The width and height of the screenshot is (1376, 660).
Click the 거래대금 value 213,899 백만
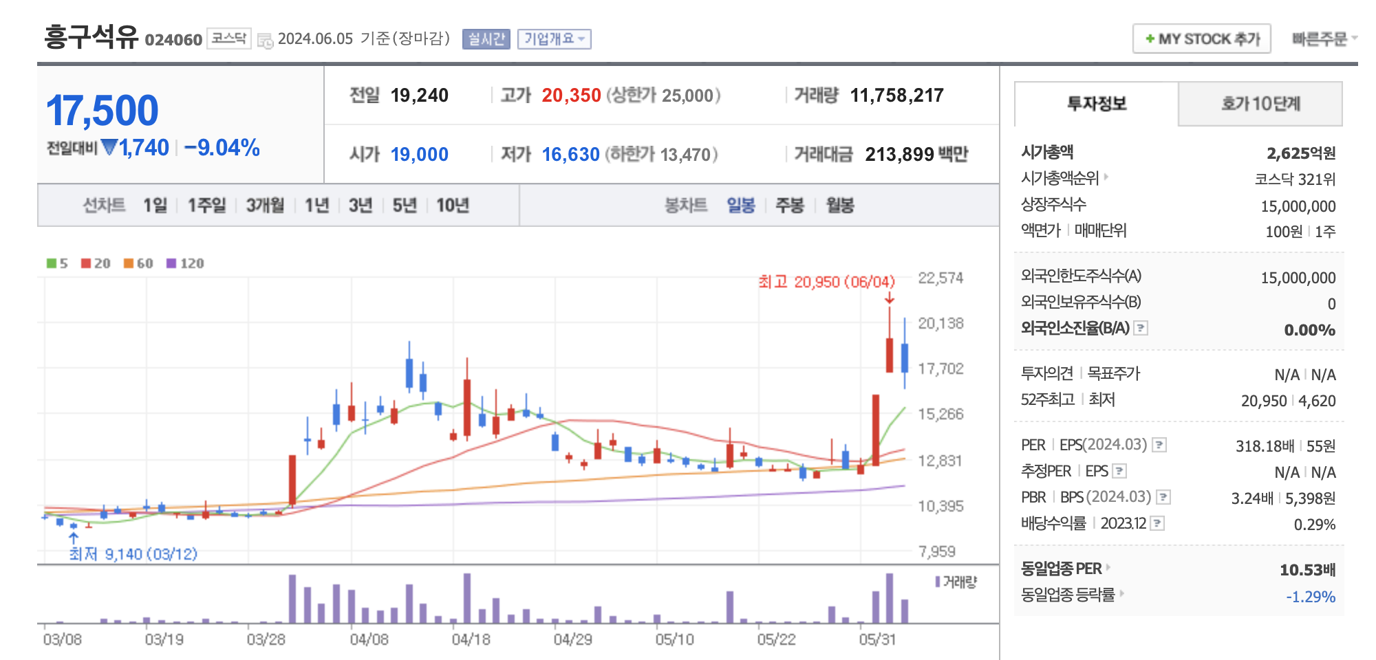(x=916, y=154)
